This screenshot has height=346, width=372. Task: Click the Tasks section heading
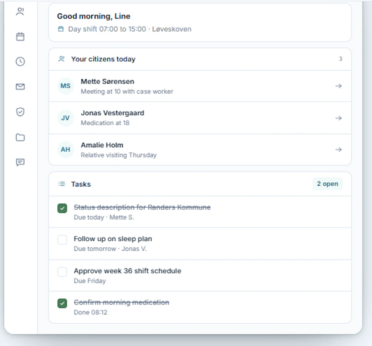pos(81,184)
